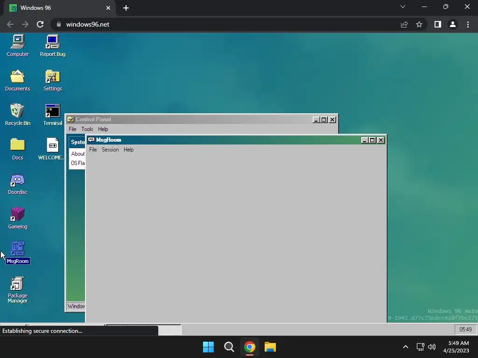Open volume control in system tray

(432, 347)
